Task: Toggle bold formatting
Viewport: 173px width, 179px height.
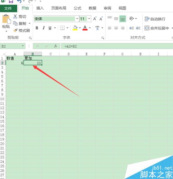Action: click(x=37, y=28)
